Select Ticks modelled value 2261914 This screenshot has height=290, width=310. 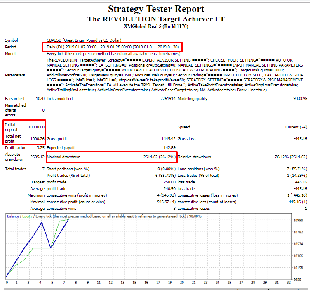(168, 98)
